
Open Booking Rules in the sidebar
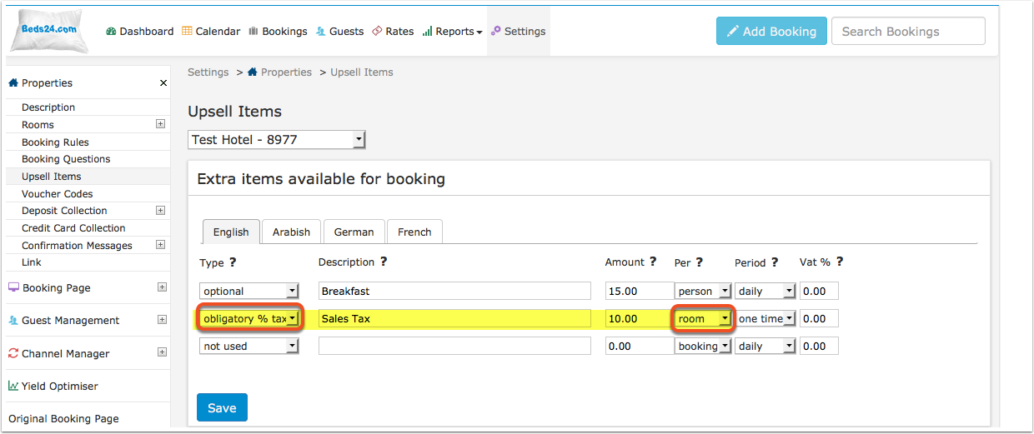(55, 142)
